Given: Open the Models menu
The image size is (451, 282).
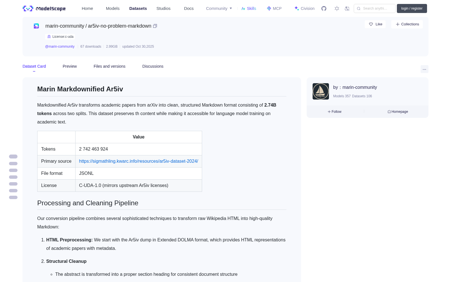Looking at the screenshot, I should coord(113,8).
